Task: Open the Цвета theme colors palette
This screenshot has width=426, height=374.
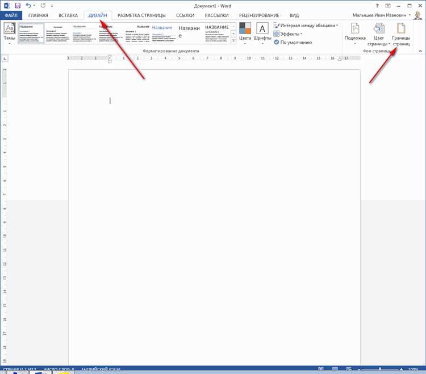Action: coord(245,34)
